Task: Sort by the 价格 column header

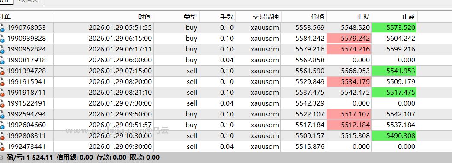Action: (x=304, y=17)
